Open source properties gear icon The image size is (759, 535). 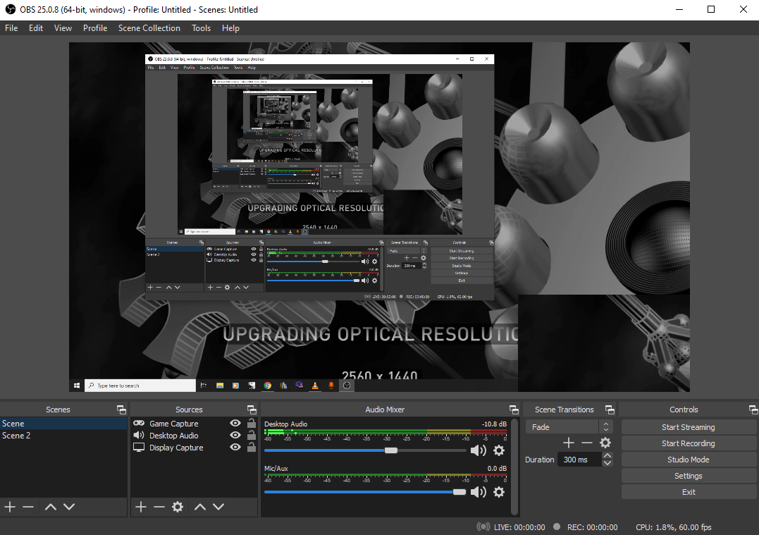point(178,507)
